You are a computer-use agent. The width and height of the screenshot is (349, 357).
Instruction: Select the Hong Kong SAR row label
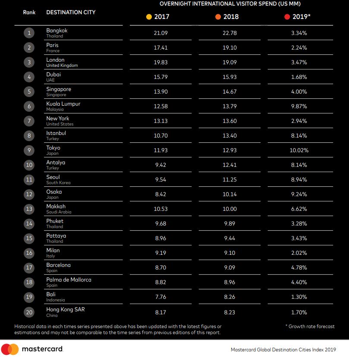66,310
